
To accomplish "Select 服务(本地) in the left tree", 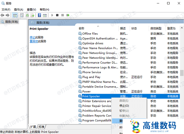I will point(11,22).
